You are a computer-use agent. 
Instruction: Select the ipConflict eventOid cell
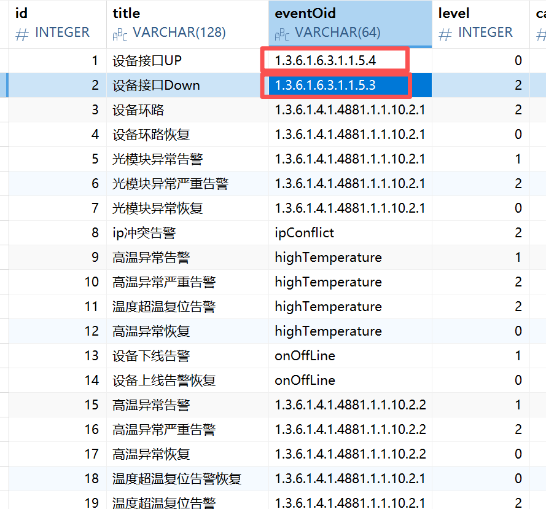tap(305, 232)
